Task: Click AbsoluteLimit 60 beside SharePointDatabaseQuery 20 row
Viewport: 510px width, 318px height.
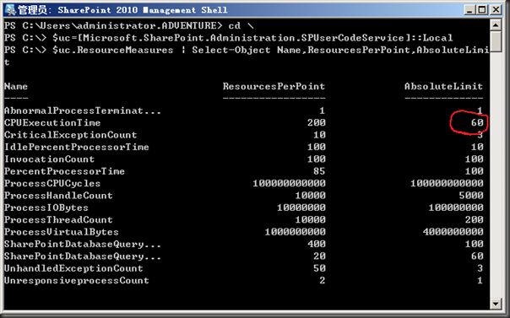Action: click(477, 256)
